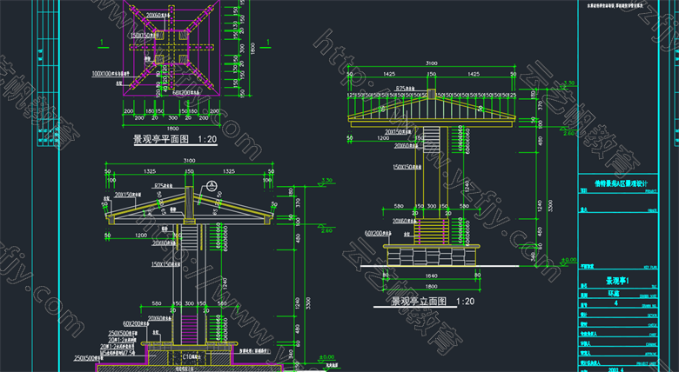Click the date '2003.4' in title block
The width and height of the screenshot is (679, 372).
(615, 369)
